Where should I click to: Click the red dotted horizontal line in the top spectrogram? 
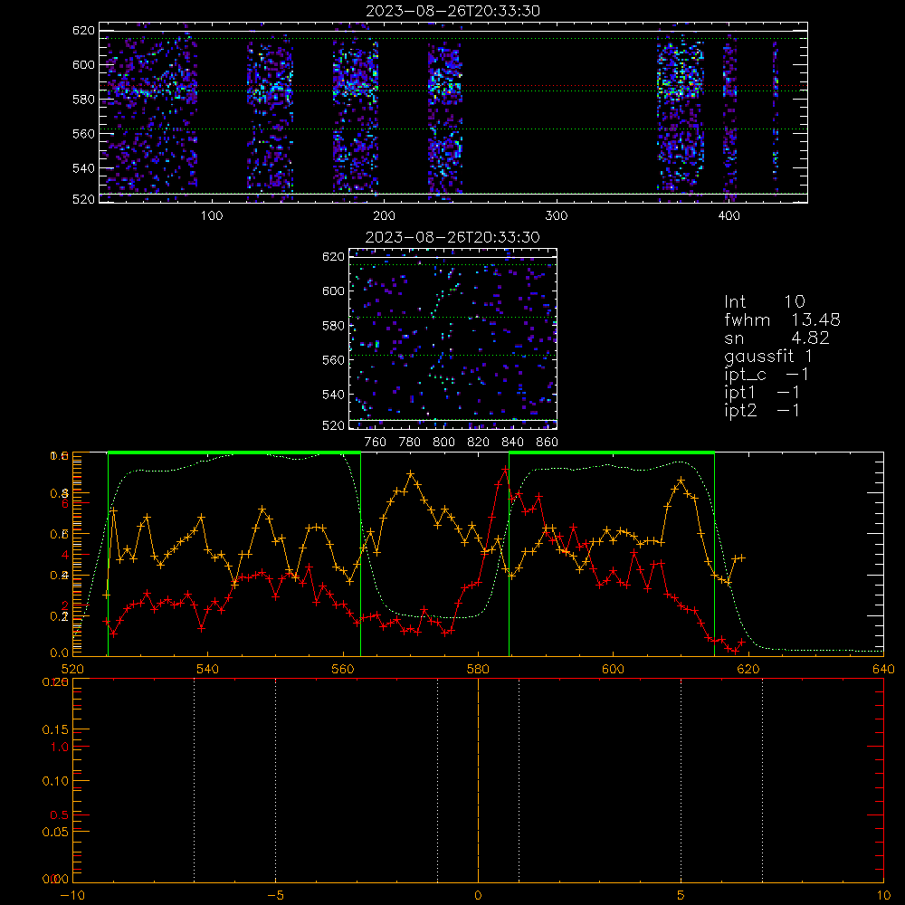[x=453, y=86]
